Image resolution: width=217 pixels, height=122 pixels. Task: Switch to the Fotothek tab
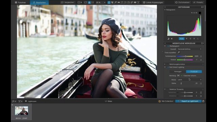(x=20, y=2)
